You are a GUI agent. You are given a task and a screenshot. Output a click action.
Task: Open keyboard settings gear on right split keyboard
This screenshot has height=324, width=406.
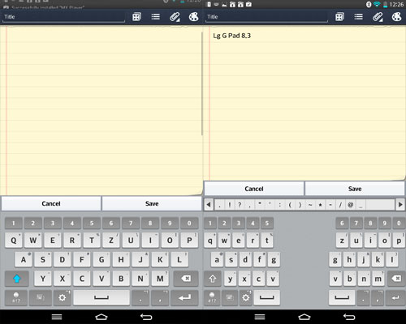(x=246, y=298)
